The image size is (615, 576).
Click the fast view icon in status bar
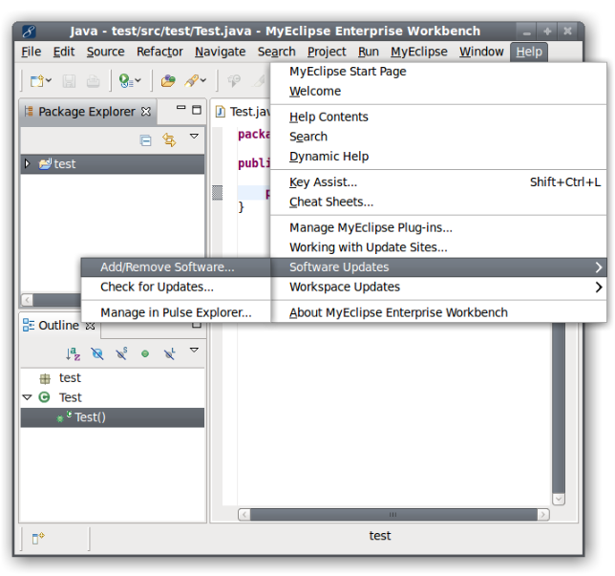point(38,538)
